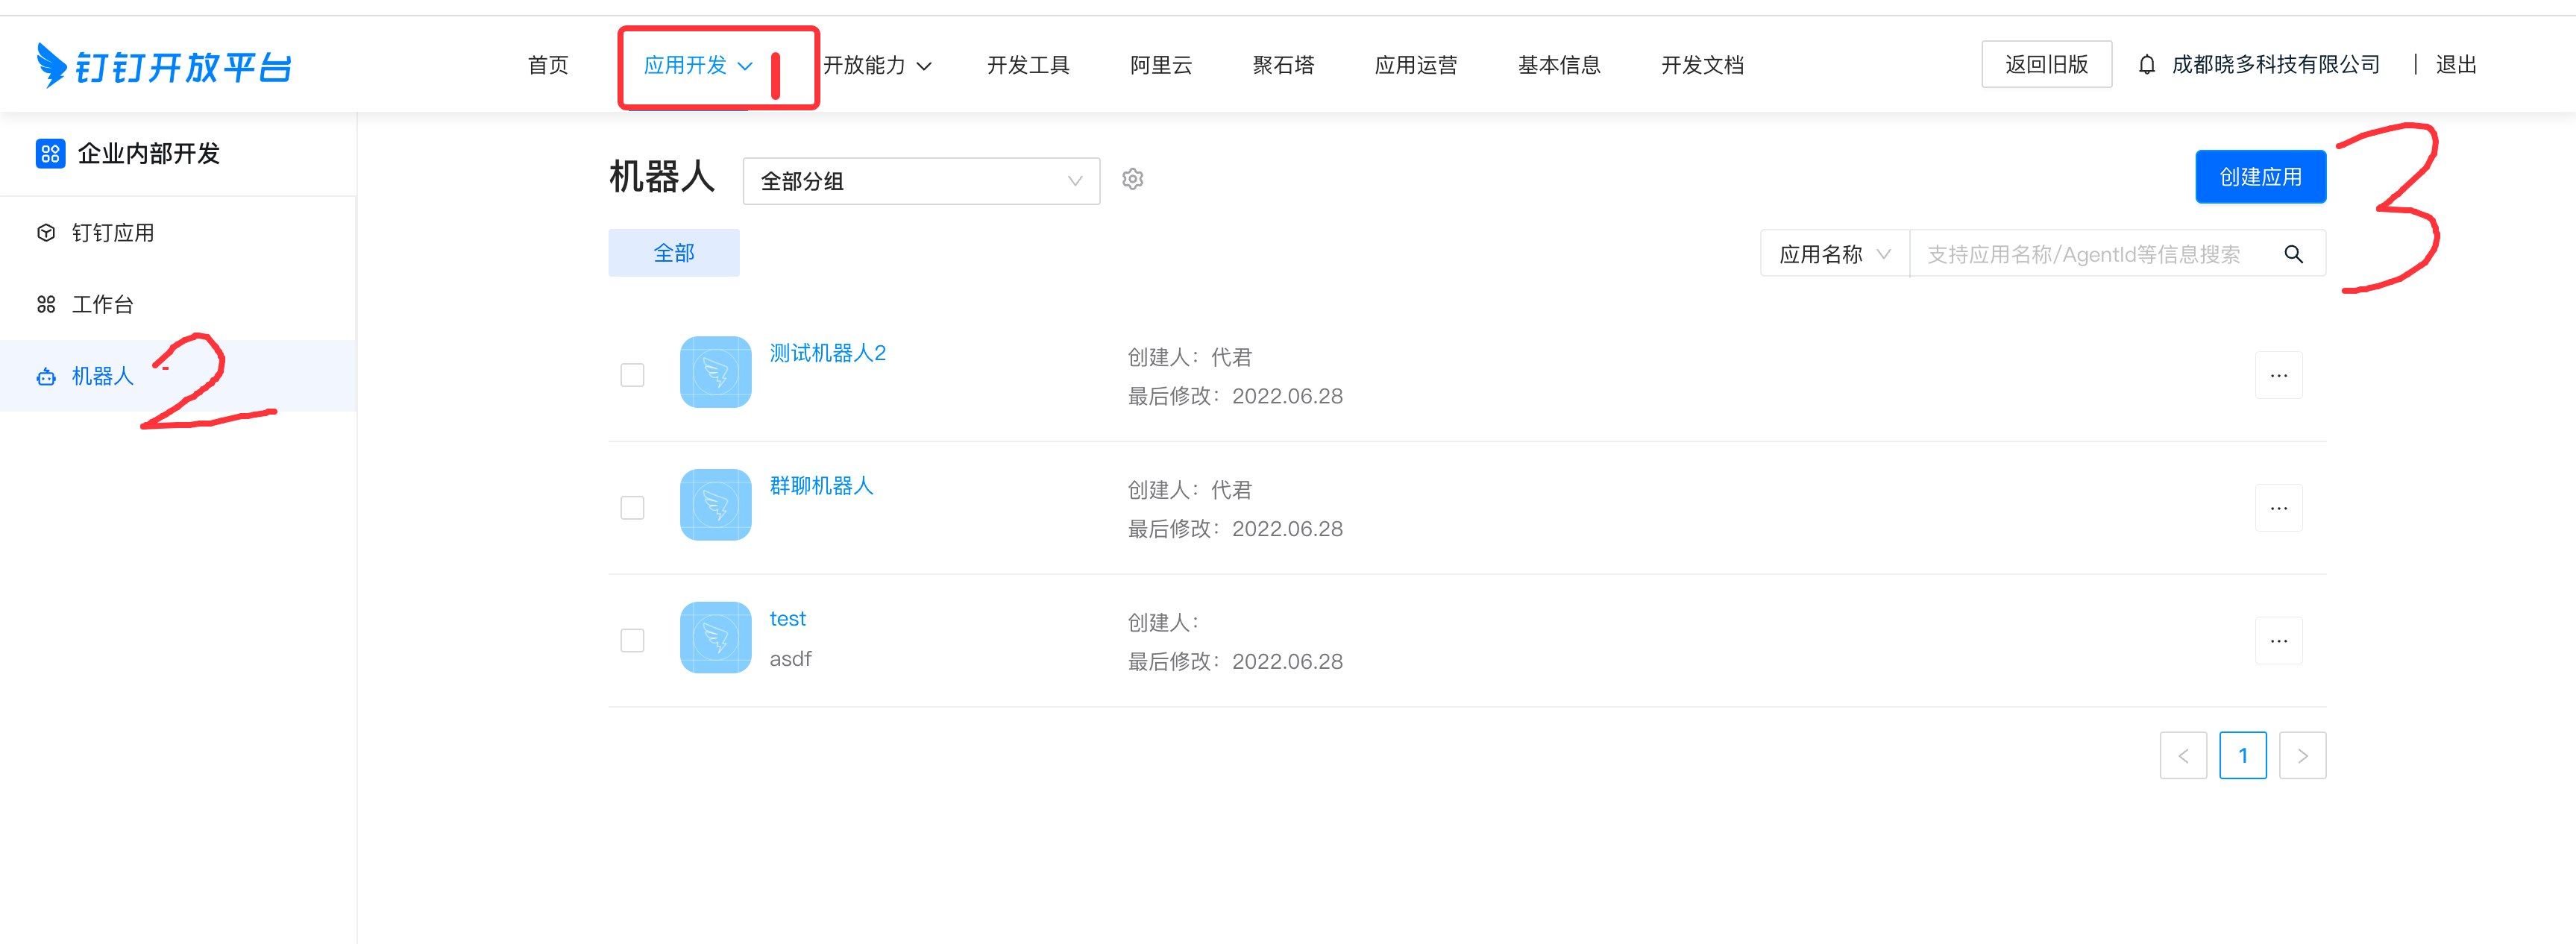Image resolution: width=2576 pixels, height=944 pixels.
Task: Click the DingTalk Open Platform logo
Action: [164, 66]
